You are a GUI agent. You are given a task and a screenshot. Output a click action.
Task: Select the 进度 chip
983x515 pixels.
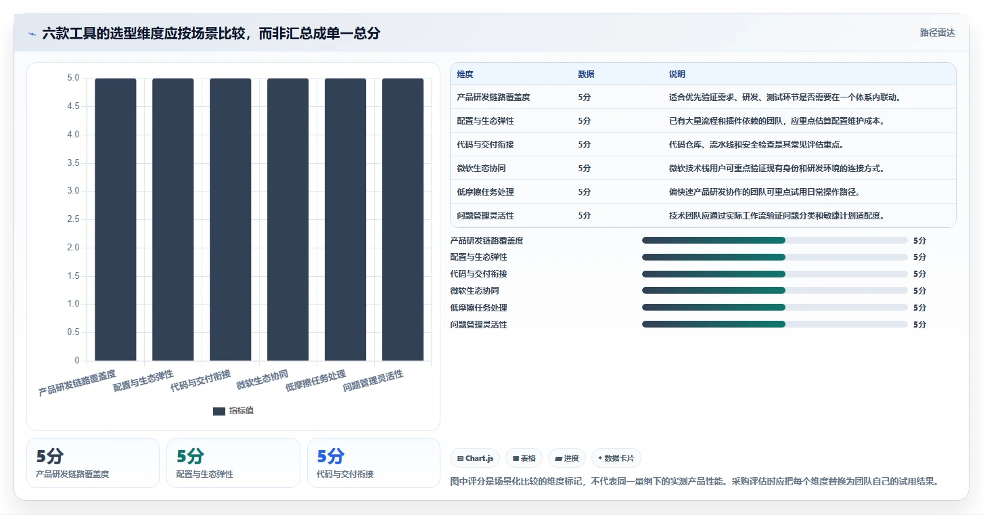(x=567, y=458)
